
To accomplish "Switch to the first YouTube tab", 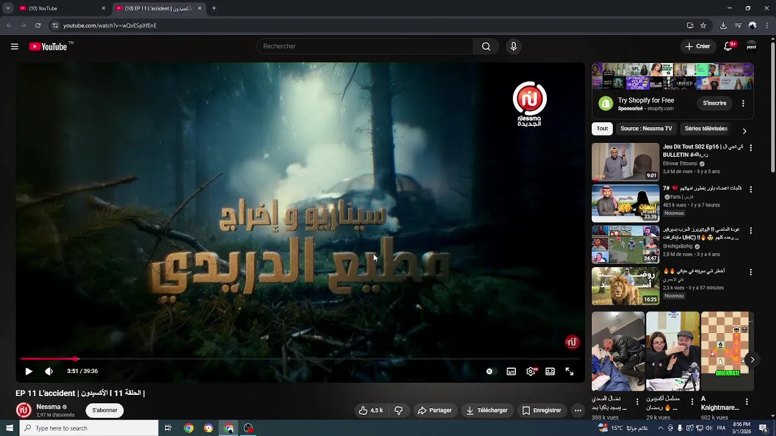I will tap(61, 8).
